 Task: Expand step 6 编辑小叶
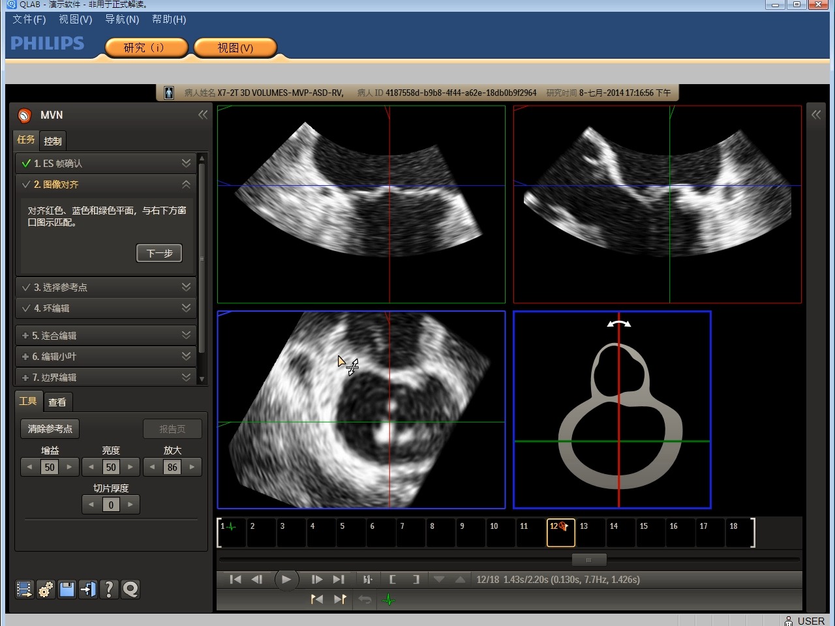(x=186, y=356)
